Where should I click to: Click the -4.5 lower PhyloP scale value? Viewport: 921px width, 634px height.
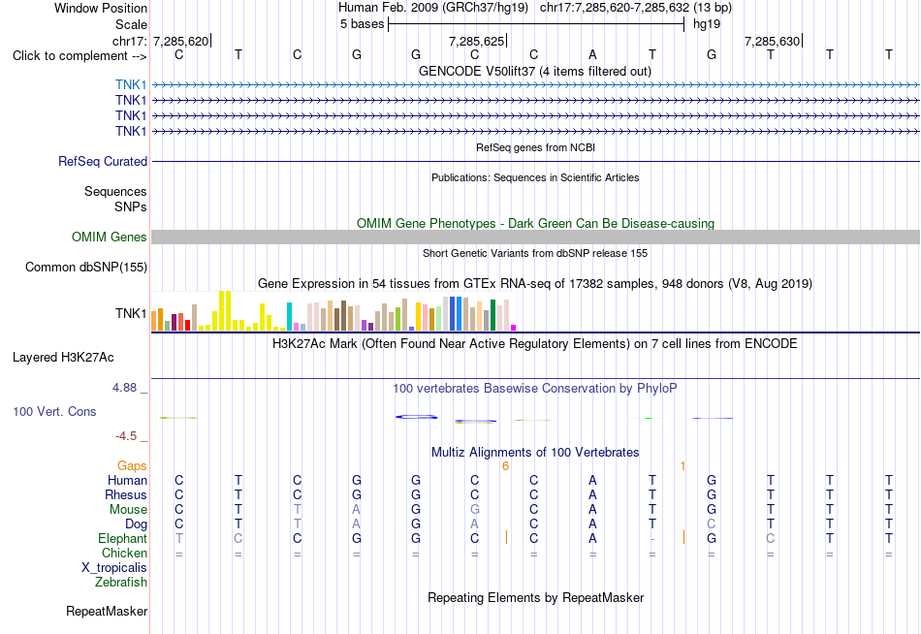(126, 436)
